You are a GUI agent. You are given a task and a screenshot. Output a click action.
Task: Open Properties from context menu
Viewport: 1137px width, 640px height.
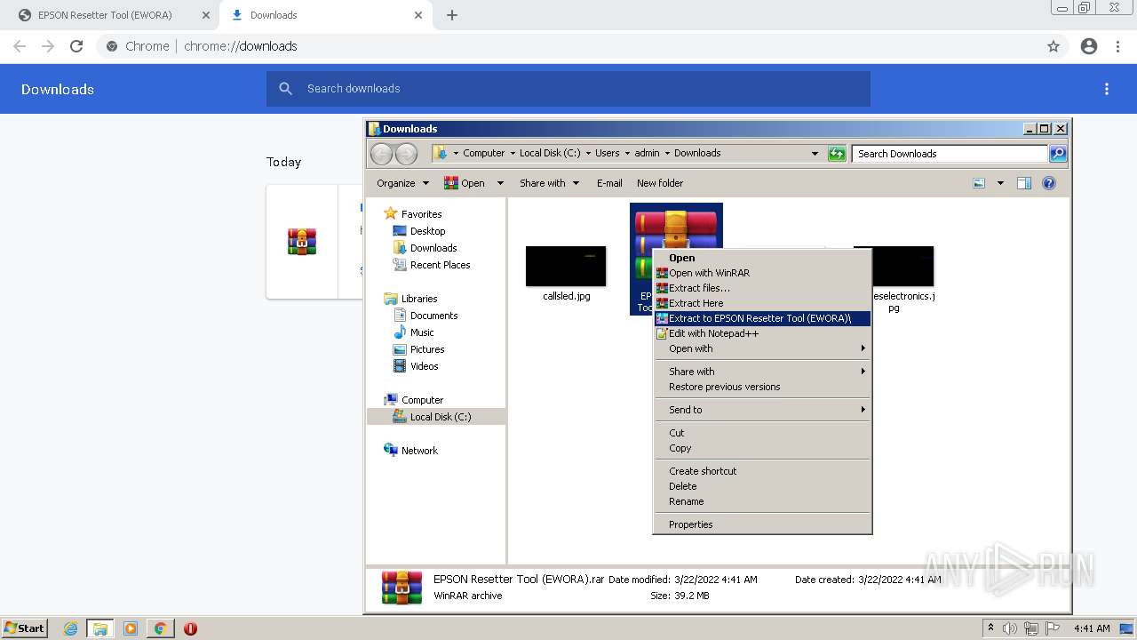click(x=762, y=524)
